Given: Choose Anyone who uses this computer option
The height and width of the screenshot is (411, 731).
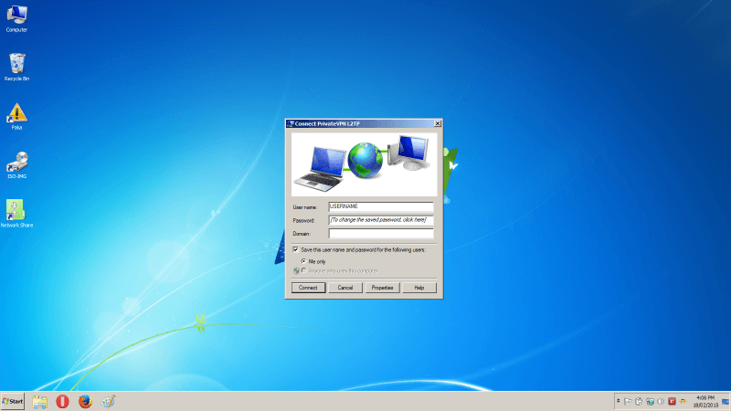Looking at the screenshot, I should point(304,270).
